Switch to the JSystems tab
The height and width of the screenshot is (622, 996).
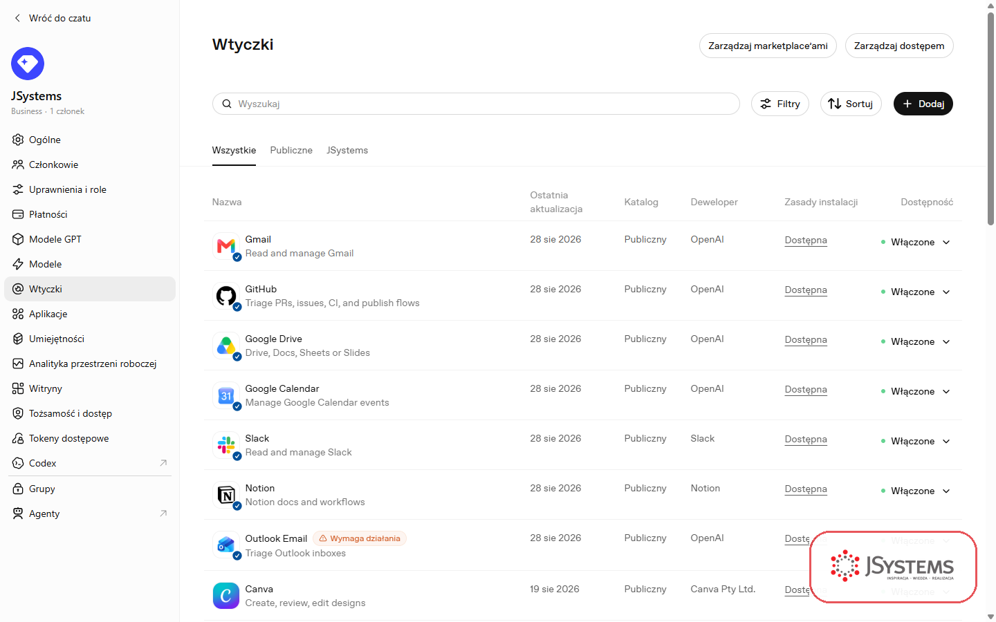(x=347, y=150)
